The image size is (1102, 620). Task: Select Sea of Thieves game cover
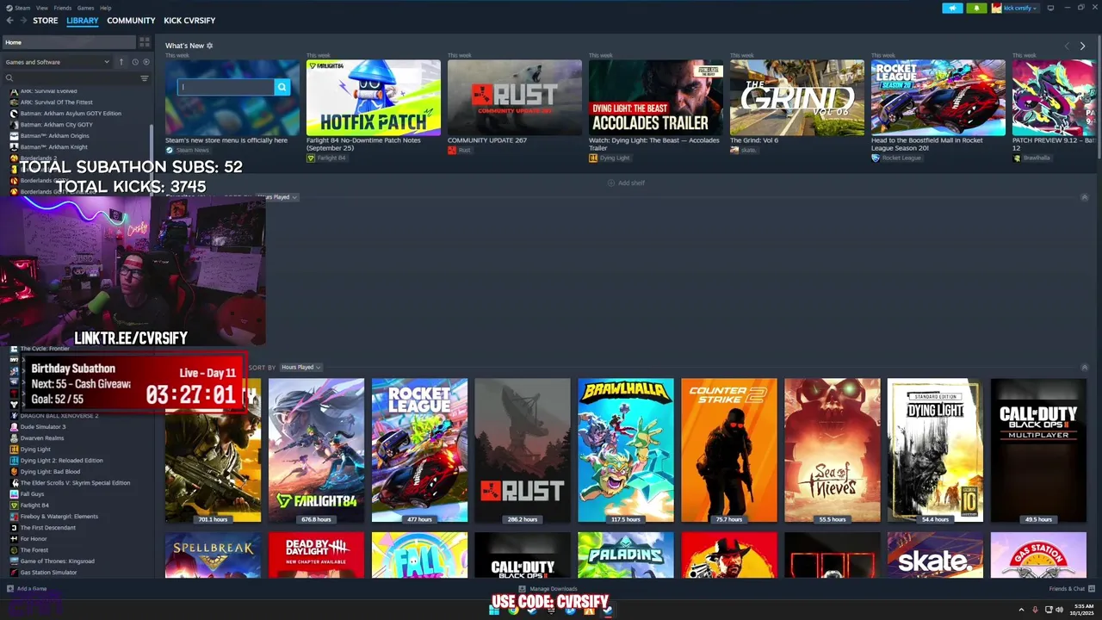[833, 450]
